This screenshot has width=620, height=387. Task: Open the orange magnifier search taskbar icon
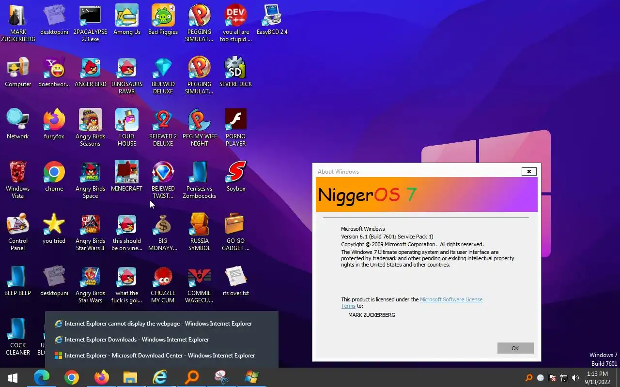[192, 377]
